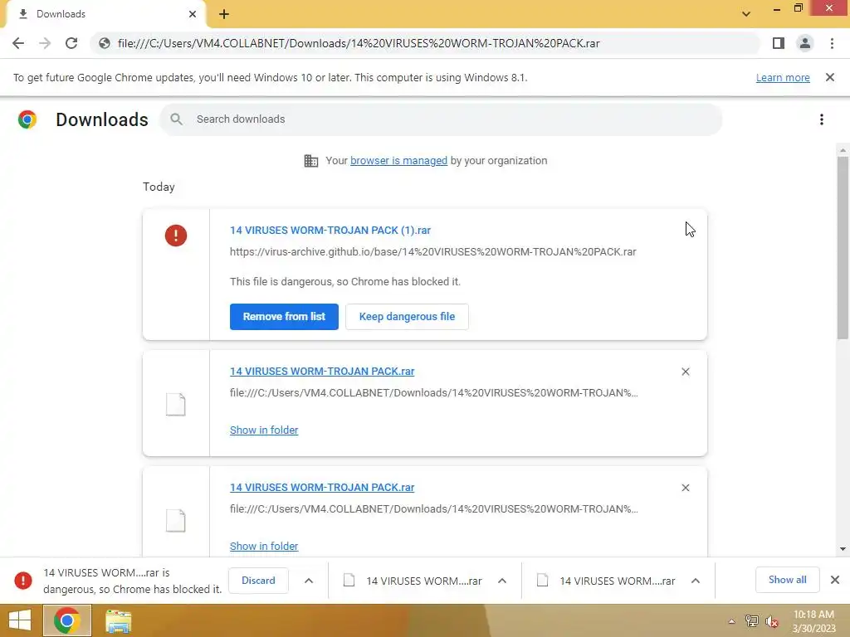Screen dimensions: 850x637
Task: Click last shelf item file icon
Action: tap(542, 581)
